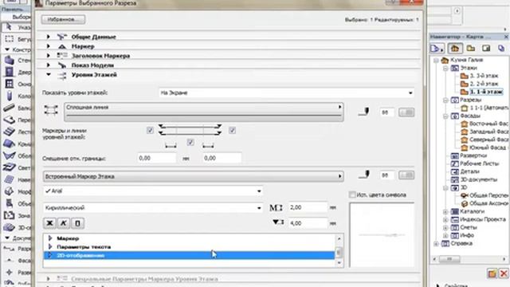The image size is (510, 287).
Task: Toggle the right story level marker checkbox
Action: (232, 131)
